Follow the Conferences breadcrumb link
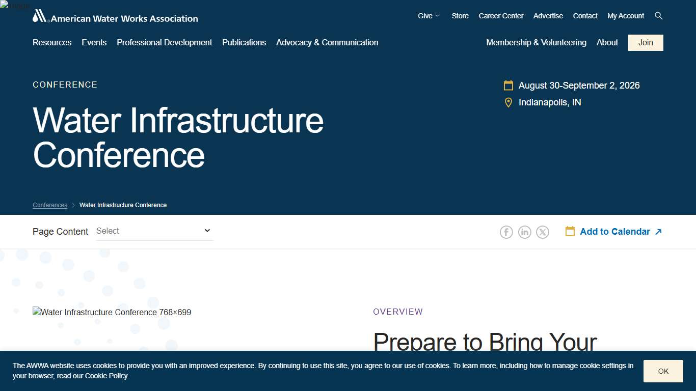 pos(50,205)
